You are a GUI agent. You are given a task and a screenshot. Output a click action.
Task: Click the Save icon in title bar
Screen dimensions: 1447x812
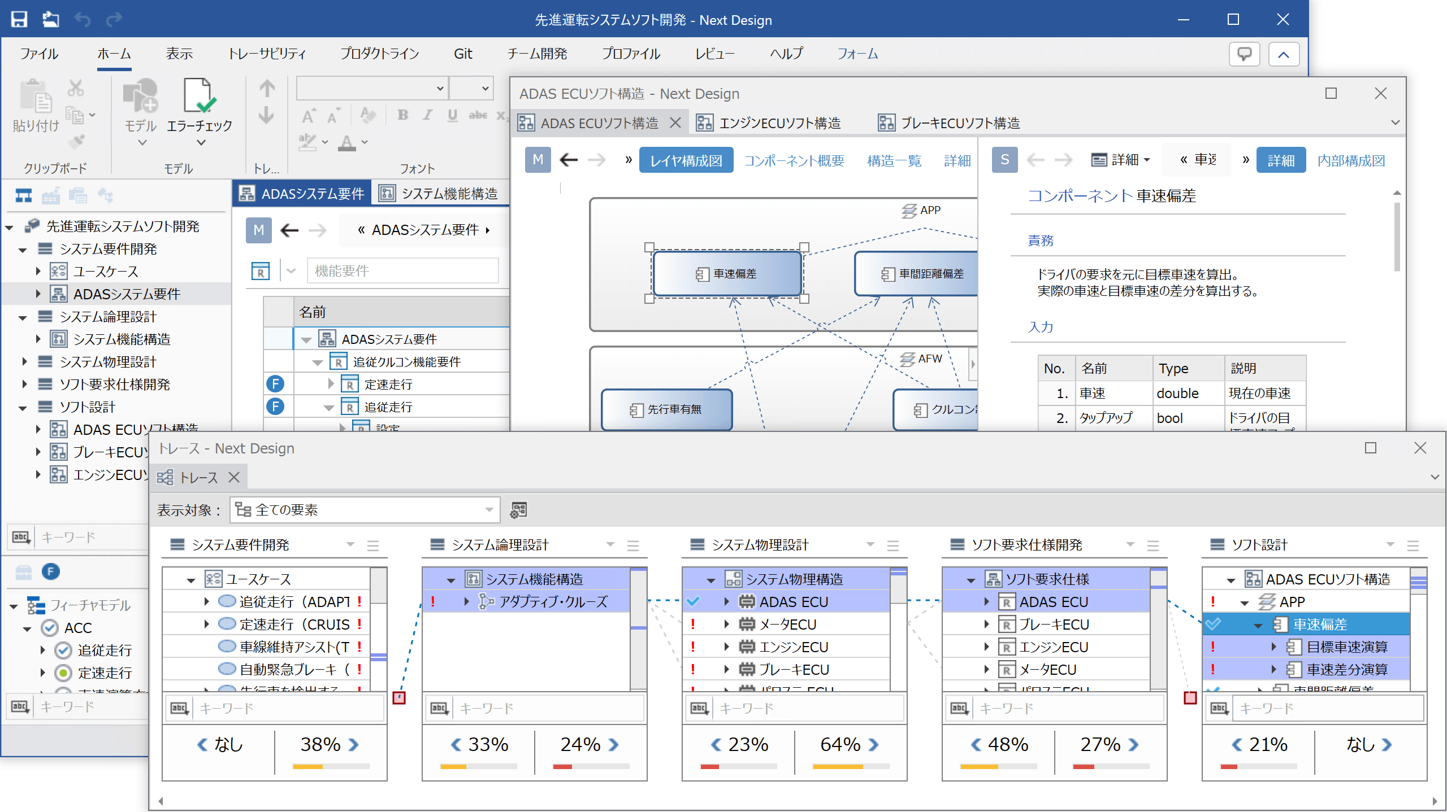click(x=20, y=19)
